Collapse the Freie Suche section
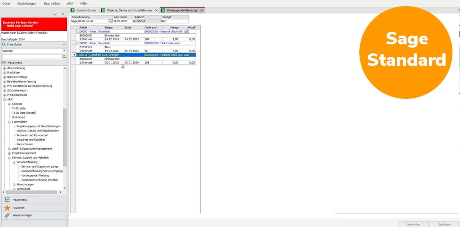The height and width of the screenshot is (227, 460). (64, 44)
